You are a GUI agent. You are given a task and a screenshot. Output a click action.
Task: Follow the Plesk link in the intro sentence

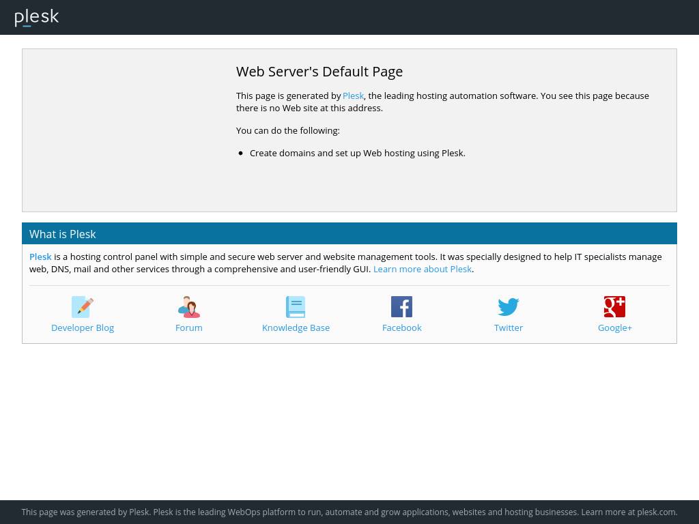click(x=353, y=96)
